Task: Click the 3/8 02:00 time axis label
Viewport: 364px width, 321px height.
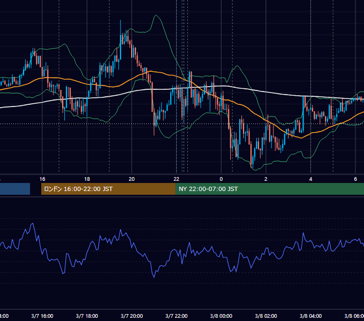Action: click(266, 316)
